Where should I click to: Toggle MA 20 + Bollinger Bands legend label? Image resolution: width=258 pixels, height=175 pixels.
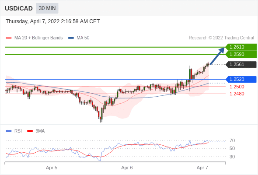[38, 38]
